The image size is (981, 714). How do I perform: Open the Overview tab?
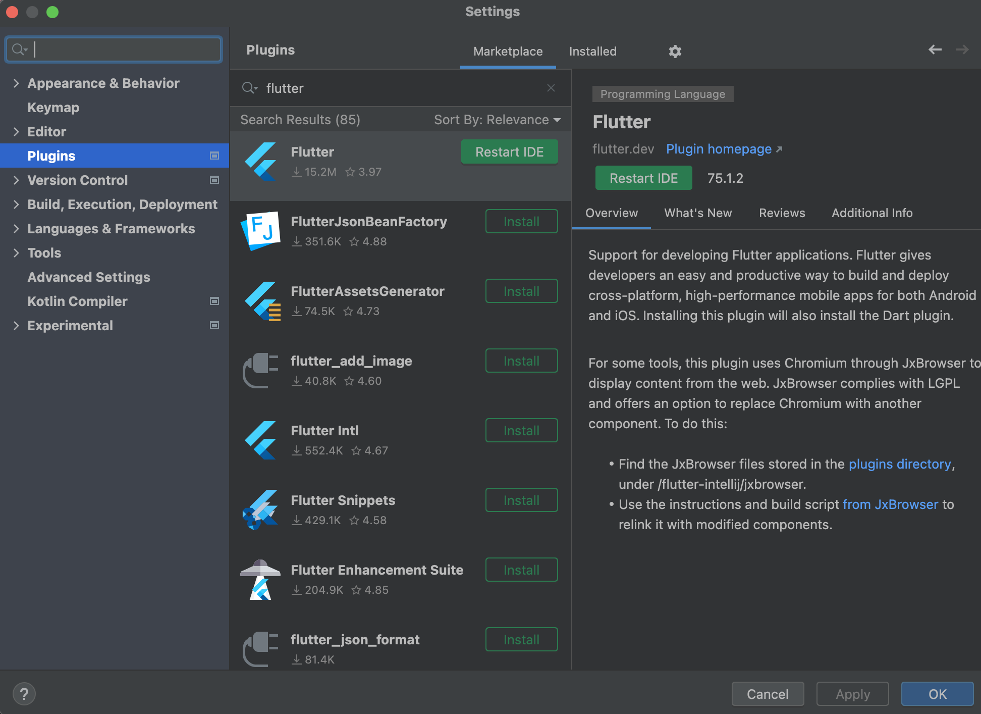coord(612,213)
